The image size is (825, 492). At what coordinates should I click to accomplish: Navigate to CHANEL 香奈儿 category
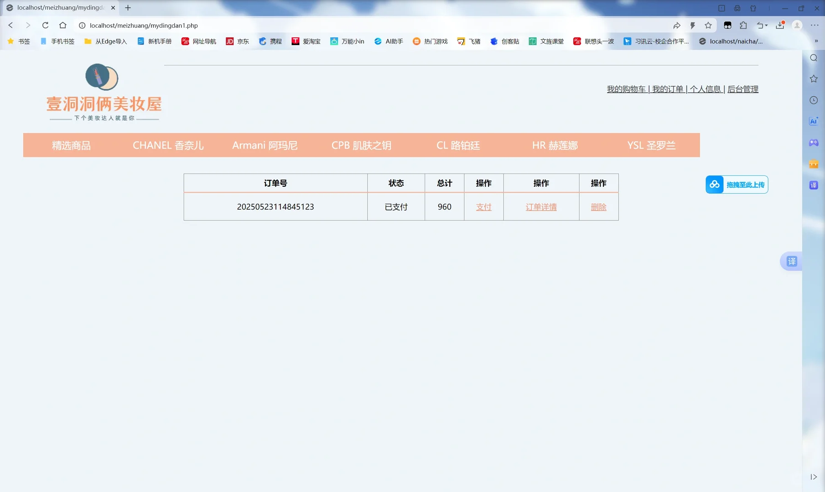click(x=168, y=145)
